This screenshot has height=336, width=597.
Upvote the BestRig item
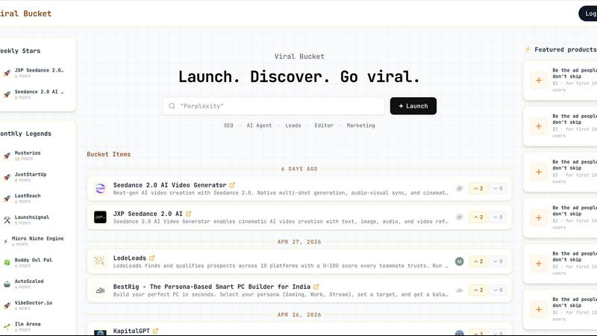coord(478,290)
